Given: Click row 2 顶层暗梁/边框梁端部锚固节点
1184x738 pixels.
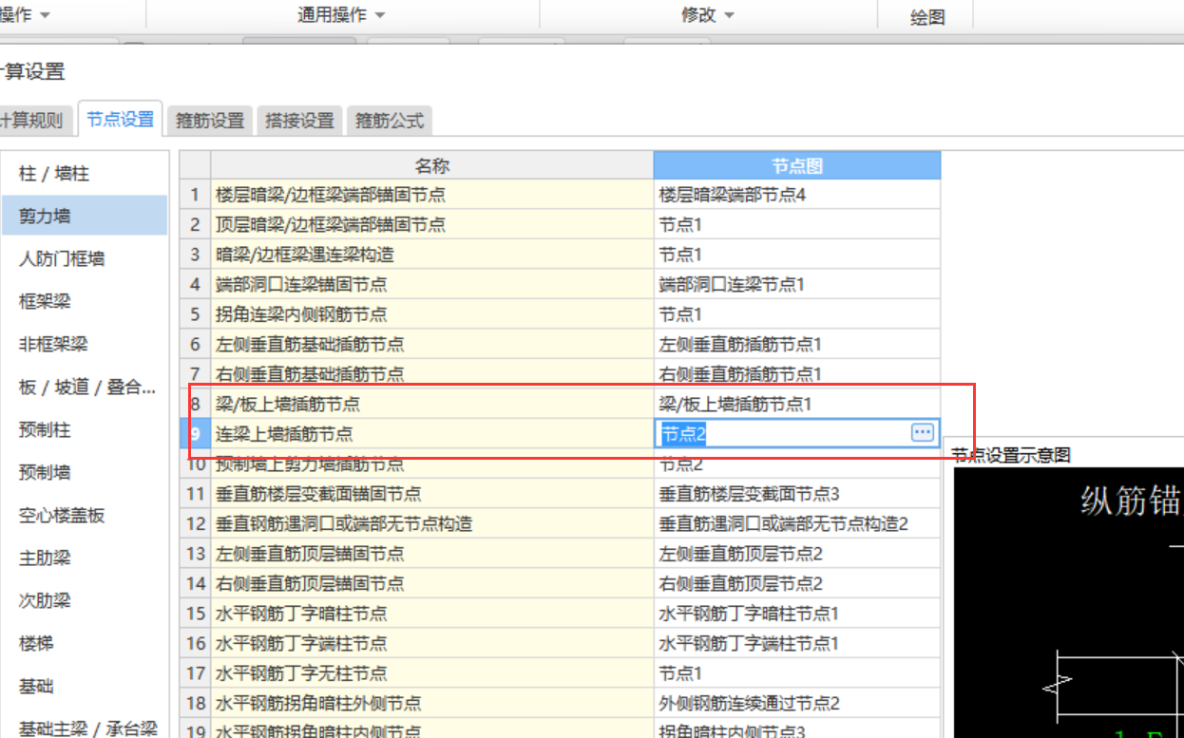Looking at the screenshot, I should (x=432, y=225).
